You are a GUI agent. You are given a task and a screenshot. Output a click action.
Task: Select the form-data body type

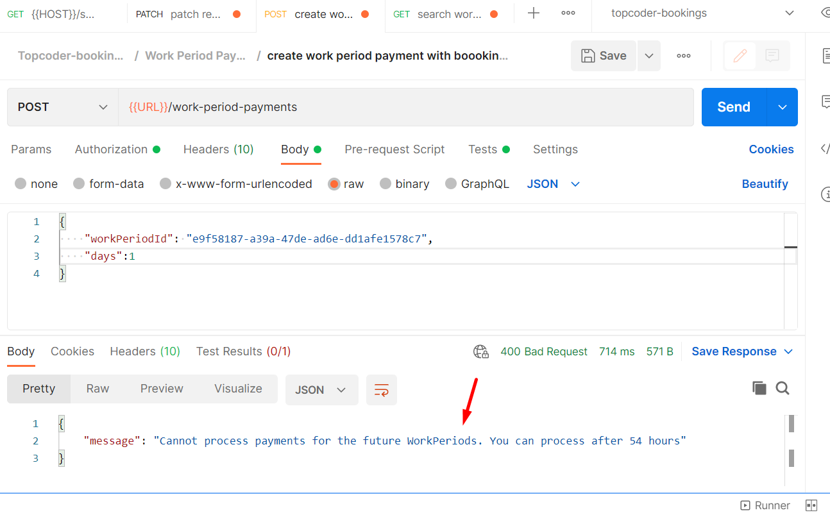click(108, 183)
